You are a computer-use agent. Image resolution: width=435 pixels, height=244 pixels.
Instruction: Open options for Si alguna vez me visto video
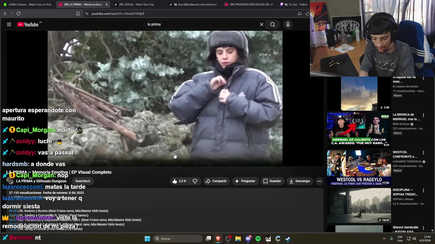[x=423, y=78]
